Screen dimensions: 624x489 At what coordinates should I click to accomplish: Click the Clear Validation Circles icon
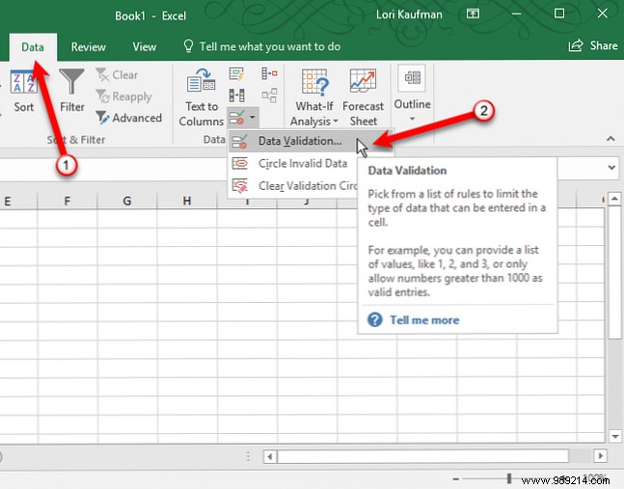[x=240, y=186]
